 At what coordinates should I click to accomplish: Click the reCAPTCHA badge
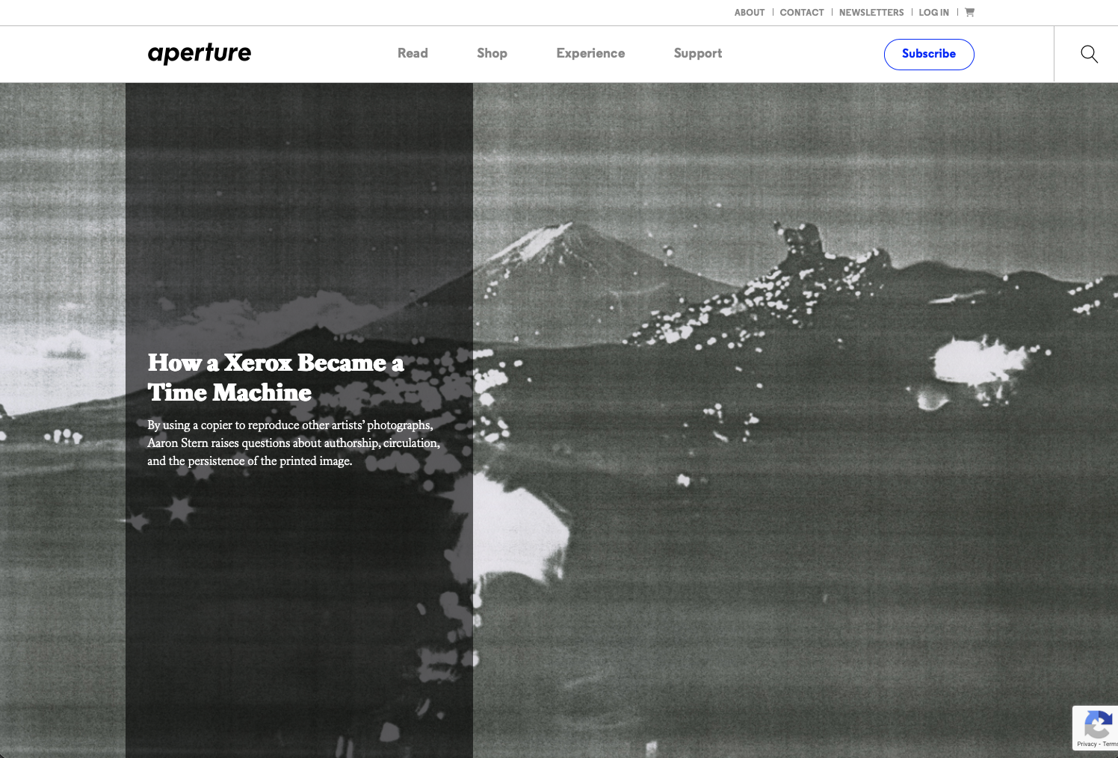[1096, 727]
